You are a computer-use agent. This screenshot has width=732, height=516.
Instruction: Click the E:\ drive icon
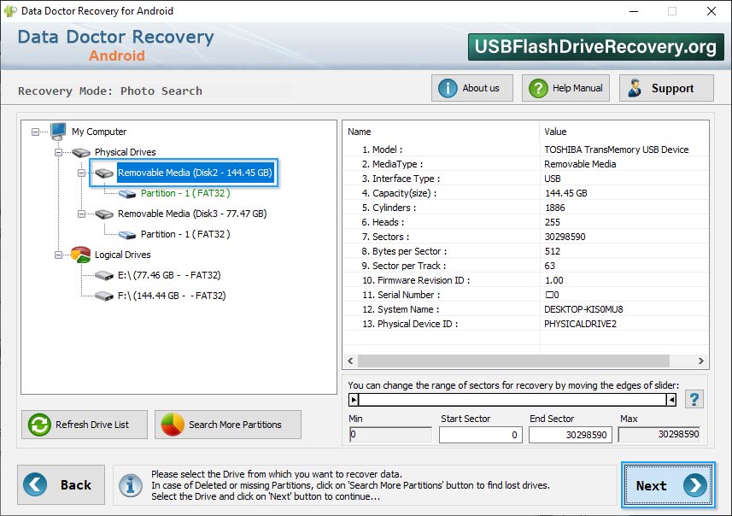(104, 275)
